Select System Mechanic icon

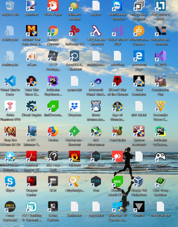pos(139,131)
